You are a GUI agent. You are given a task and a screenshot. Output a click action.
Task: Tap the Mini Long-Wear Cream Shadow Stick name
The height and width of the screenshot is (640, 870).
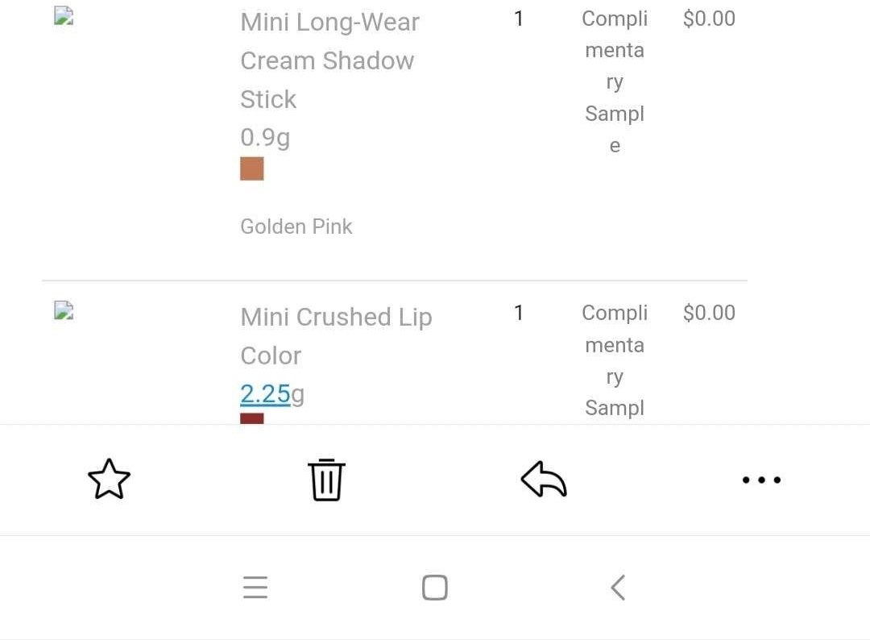click(330, 60)
